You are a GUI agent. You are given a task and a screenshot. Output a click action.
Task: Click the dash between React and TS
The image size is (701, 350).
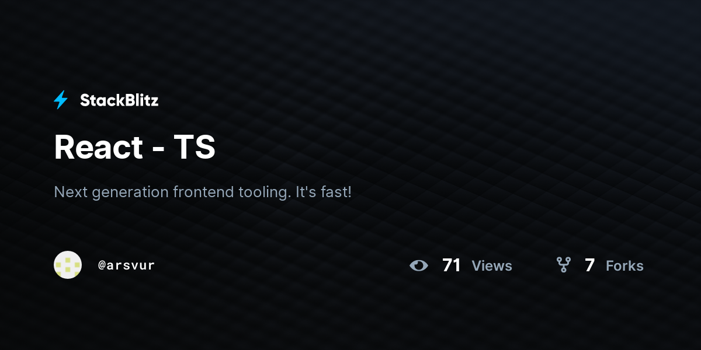click(x=158, y=149)
